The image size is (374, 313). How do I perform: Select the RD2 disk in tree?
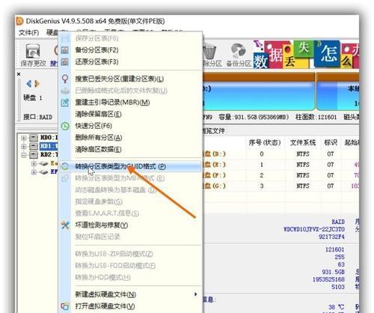point(49,155)
